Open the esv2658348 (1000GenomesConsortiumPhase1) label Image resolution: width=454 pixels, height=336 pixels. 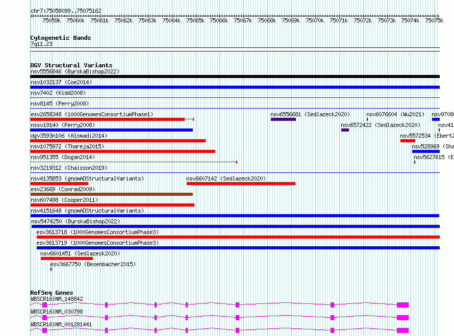[x=91, y=114]
